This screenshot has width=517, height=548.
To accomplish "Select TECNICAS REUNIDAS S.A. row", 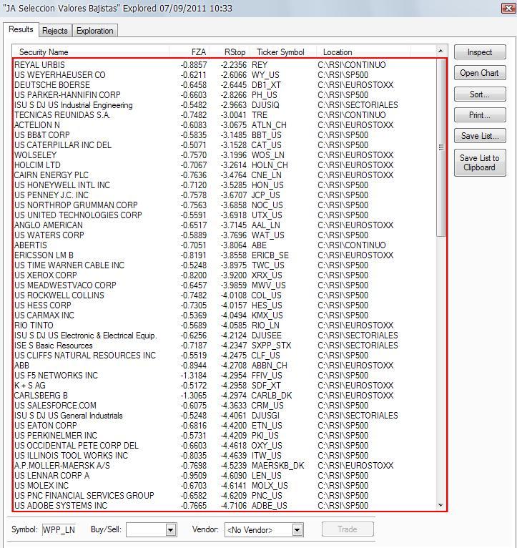I will (x=225, y=115).
